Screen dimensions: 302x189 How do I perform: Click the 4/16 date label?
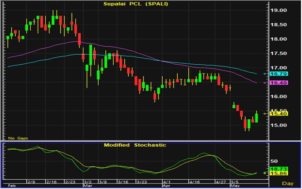(194, 182)
